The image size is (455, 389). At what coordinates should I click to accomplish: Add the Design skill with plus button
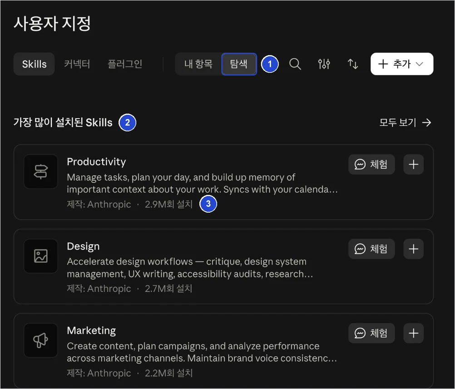click(x=413, y=249)
